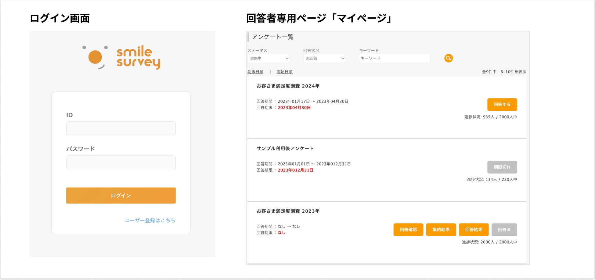Screen dimensions: 595x280
Task: Open the ステータス dropdown
Action: pyautogui.click(x=269, y=58)
